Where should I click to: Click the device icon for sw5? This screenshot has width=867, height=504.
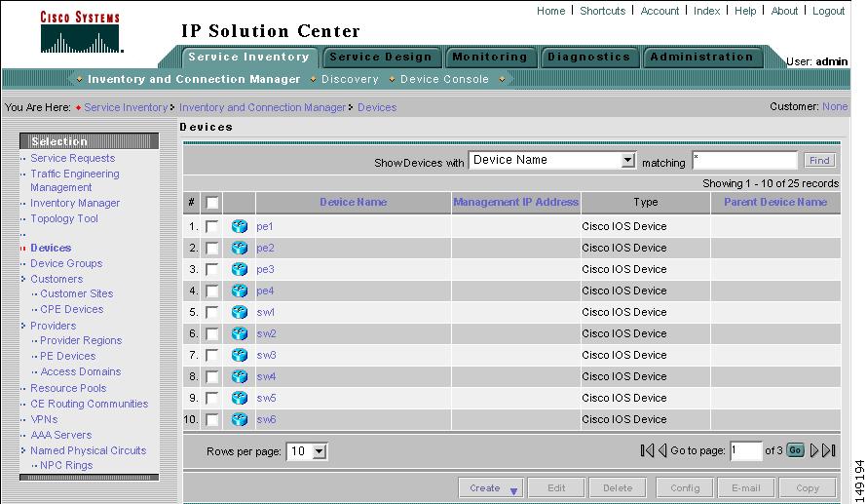coord(240,398)
